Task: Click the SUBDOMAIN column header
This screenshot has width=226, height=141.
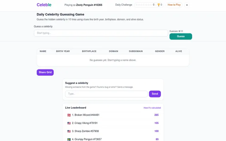Action: coord(136,51)
